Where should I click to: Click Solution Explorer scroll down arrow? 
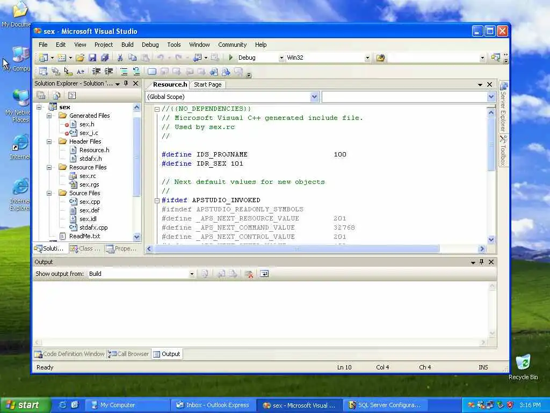point(137,237)
